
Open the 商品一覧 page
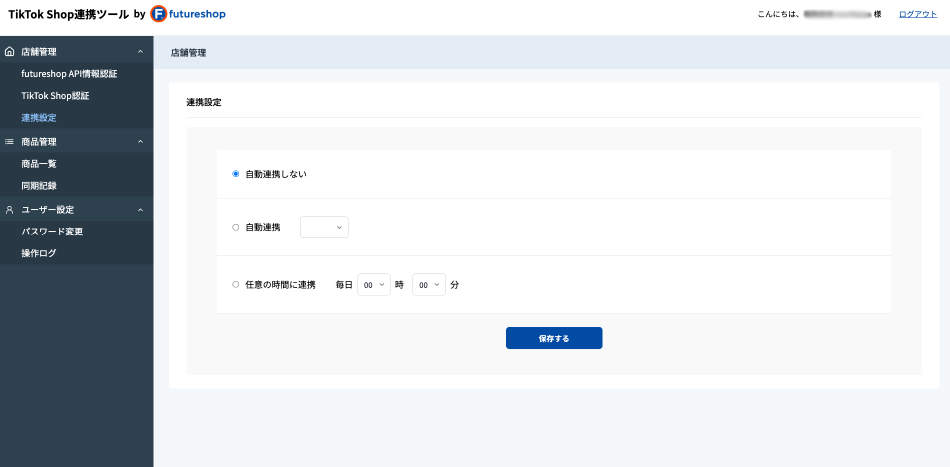pyautogui.click(x=39, y=163)
